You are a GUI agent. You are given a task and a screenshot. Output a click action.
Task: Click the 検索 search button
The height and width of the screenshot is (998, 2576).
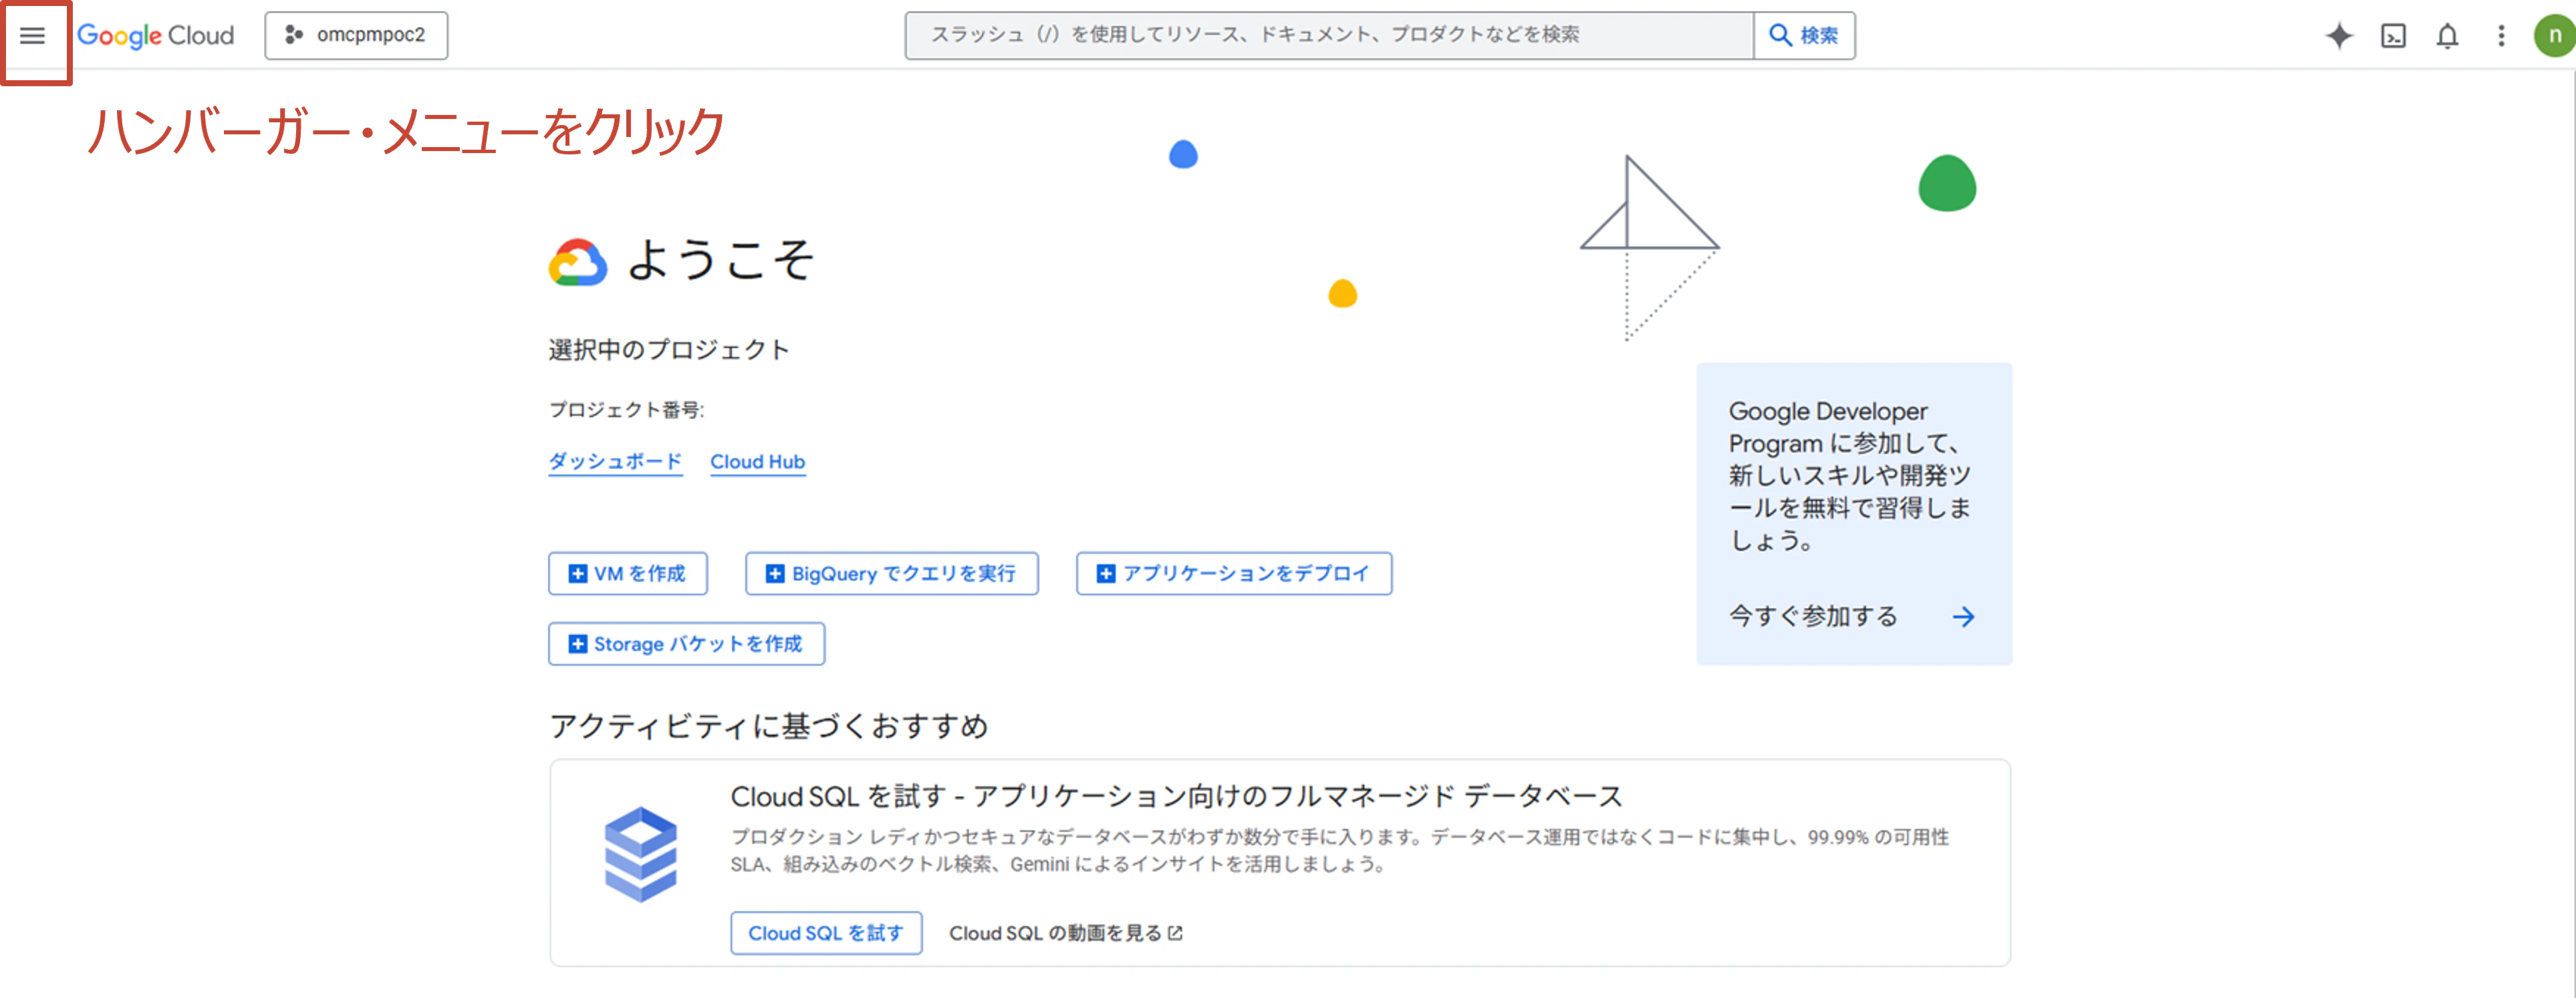[1804, 35]
